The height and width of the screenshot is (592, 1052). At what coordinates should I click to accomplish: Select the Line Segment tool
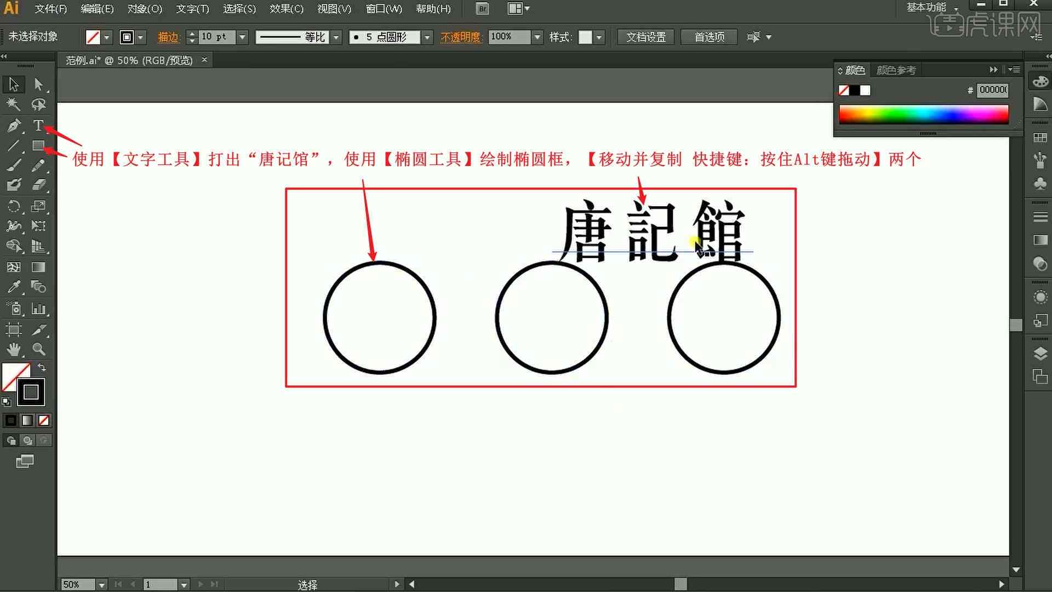point(14,145)
